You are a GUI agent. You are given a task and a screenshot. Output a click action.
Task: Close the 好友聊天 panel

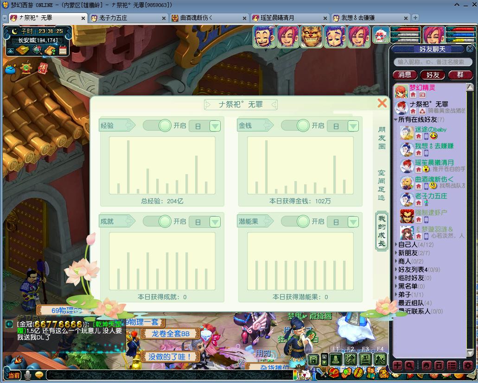470,49
